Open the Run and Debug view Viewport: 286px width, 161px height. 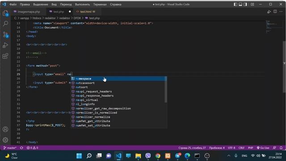tap(5, 45)
